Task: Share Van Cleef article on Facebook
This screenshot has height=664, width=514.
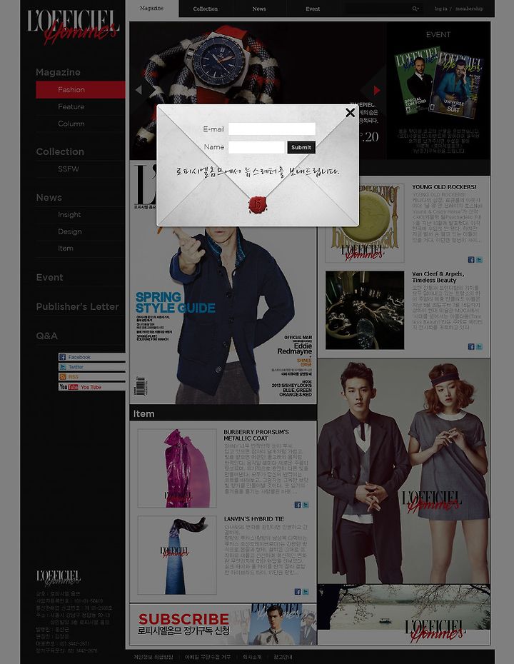Action: pos(471,346)
